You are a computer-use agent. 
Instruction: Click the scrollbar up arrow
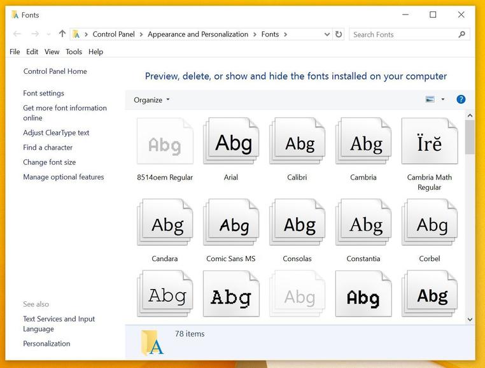(x=470, y=115)
